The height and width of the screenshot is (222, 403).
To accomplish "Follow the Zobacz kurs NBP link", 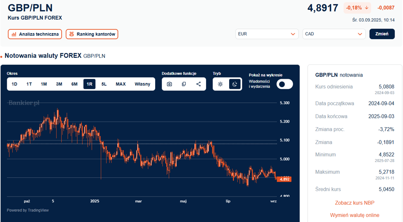I will coord(355,203).
